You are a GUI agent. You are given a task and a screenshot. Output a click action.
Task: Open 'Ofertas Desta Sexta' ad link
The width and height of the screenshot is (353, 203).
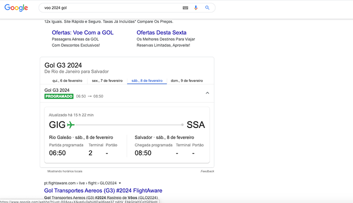point(161,32)
